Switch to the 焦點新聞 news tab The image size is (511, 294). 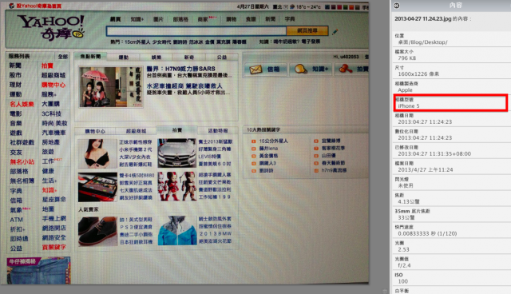coord(90,57)
